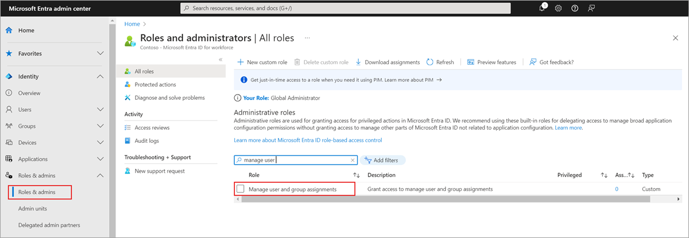Image resolution: width=689 pixels, height=238 pixels.
Task: Click the New custom role button
Action: 262,62
